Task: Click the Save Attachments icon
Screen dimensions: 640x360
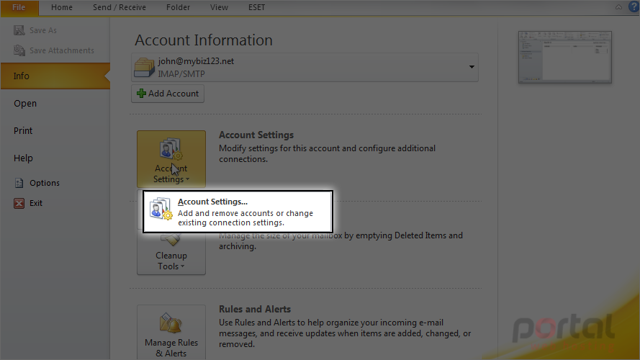Action: (19, 50)
